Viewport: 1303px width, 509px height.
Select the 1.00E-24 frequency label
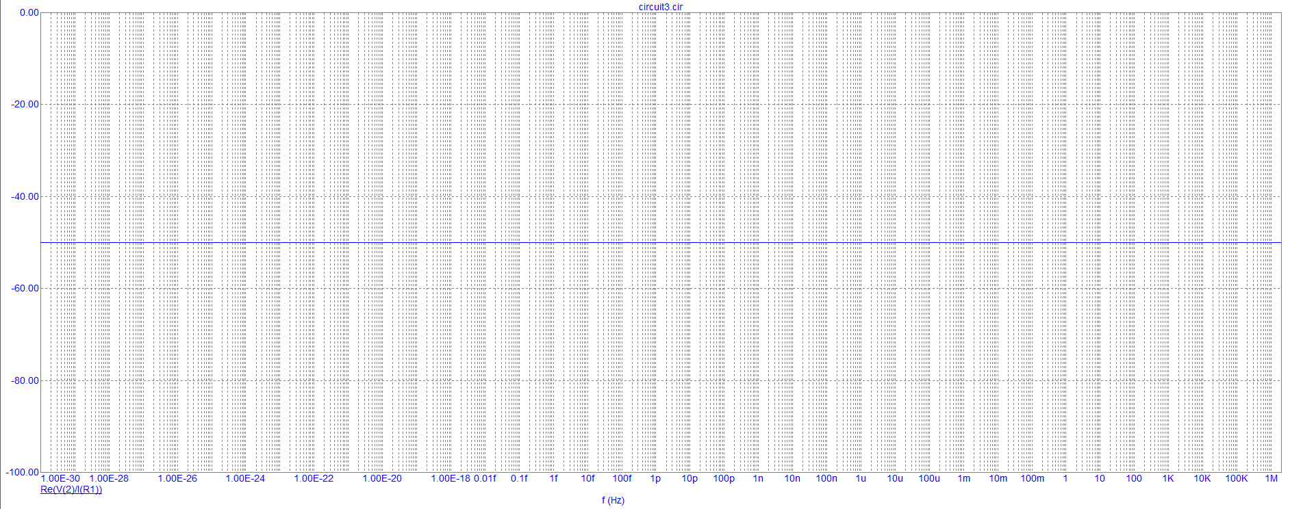click(x=245, y=478)
